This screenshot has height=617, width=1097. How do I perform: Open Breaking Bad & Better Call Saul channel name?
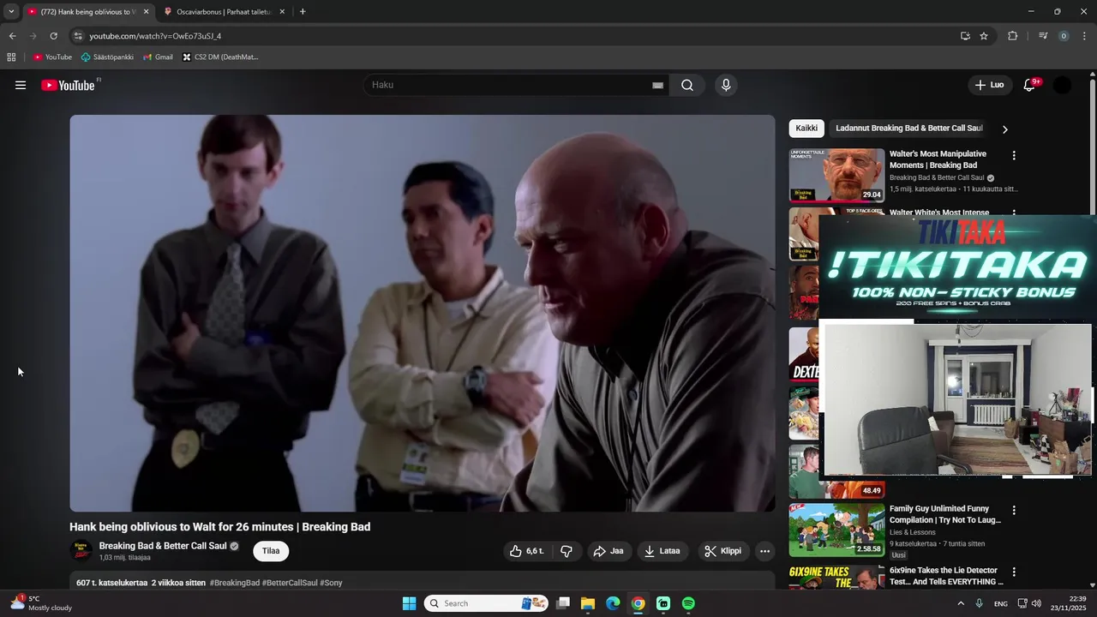[163, 546]
